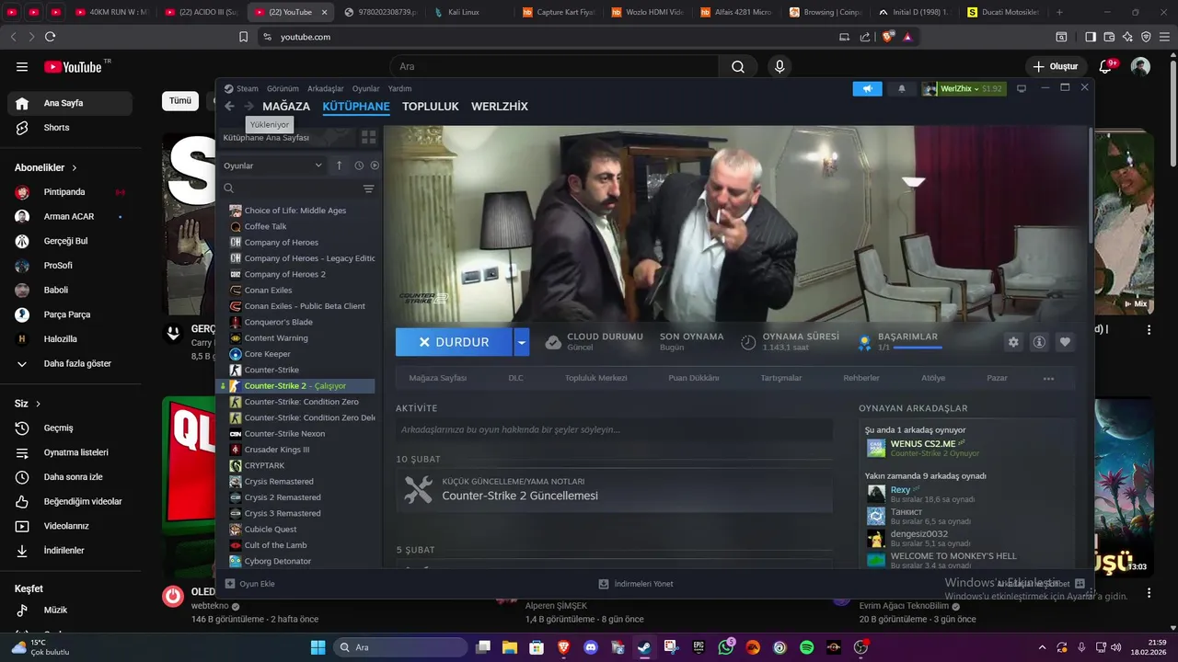
Task: Open Brave Leo AI sparkle icon
Action: pos(1127,37)
